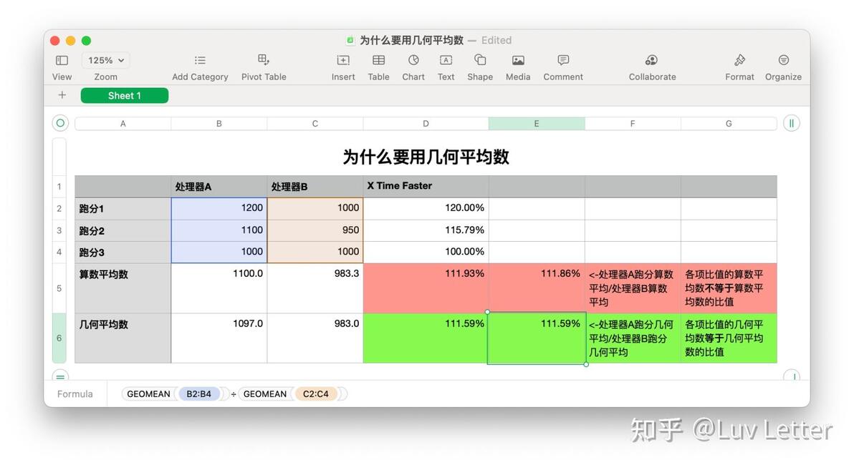Select the 处理器B header cell
Viewport: 854px width, 465px height.
point(315,187)
